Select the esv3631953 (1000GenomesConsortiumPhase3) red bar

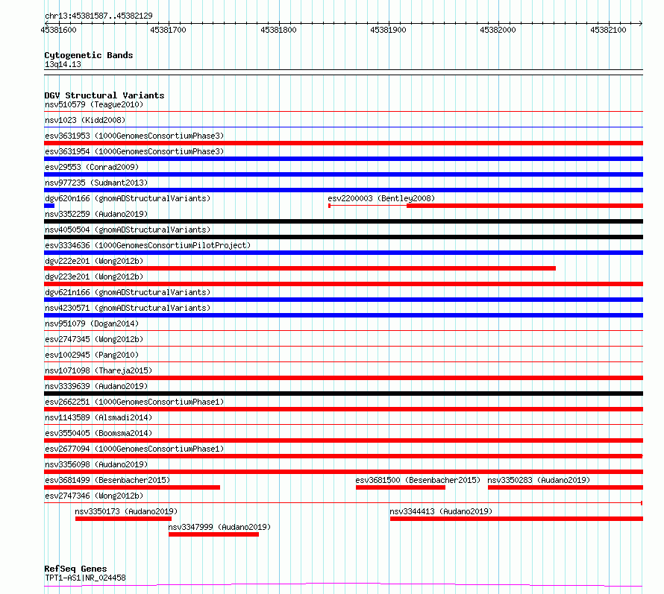tap(343, 143)
